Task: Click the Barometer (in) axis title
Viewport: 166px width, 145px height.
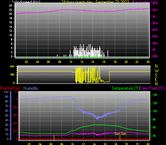Action: pyautogui.click(x=144, y=1)
